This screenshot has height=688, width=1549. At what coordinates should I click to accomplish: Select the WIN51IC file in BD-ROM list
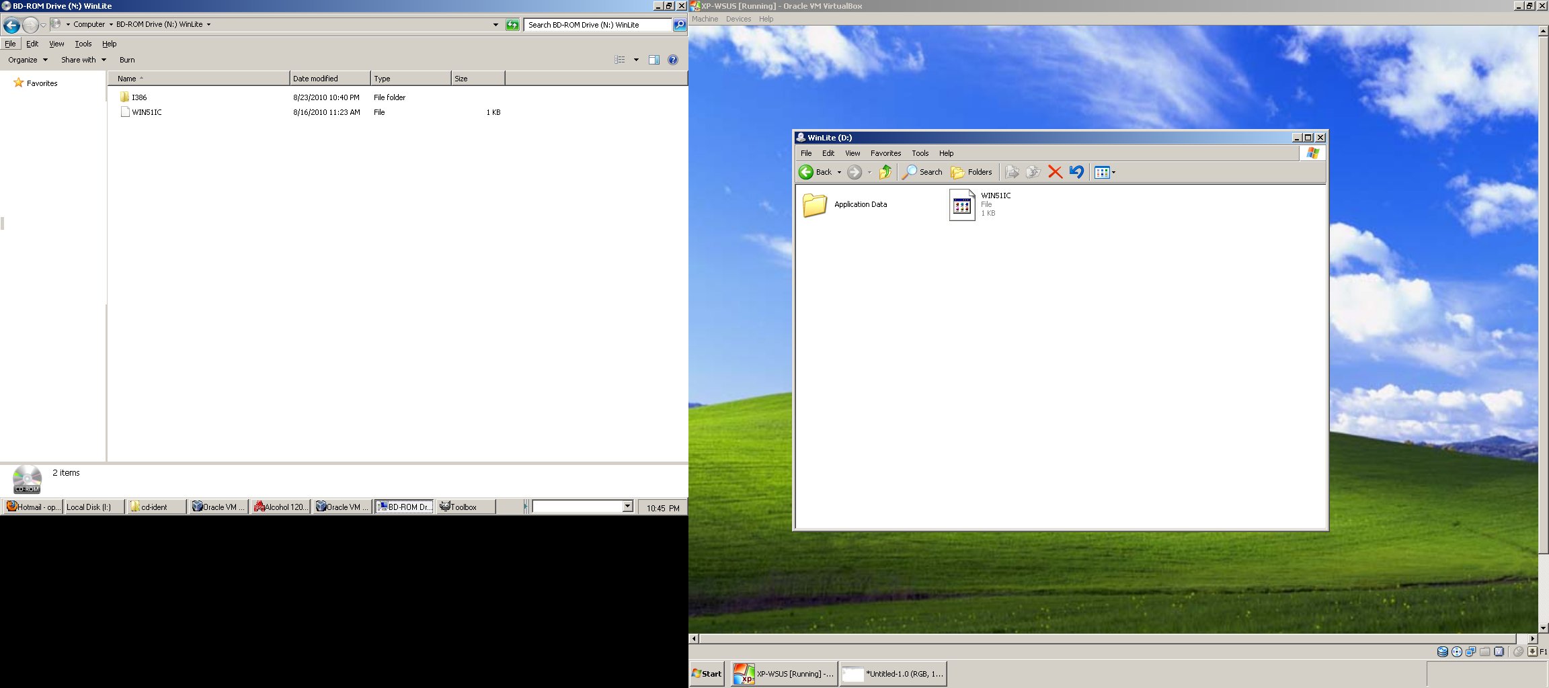click(x=141, y=112)
